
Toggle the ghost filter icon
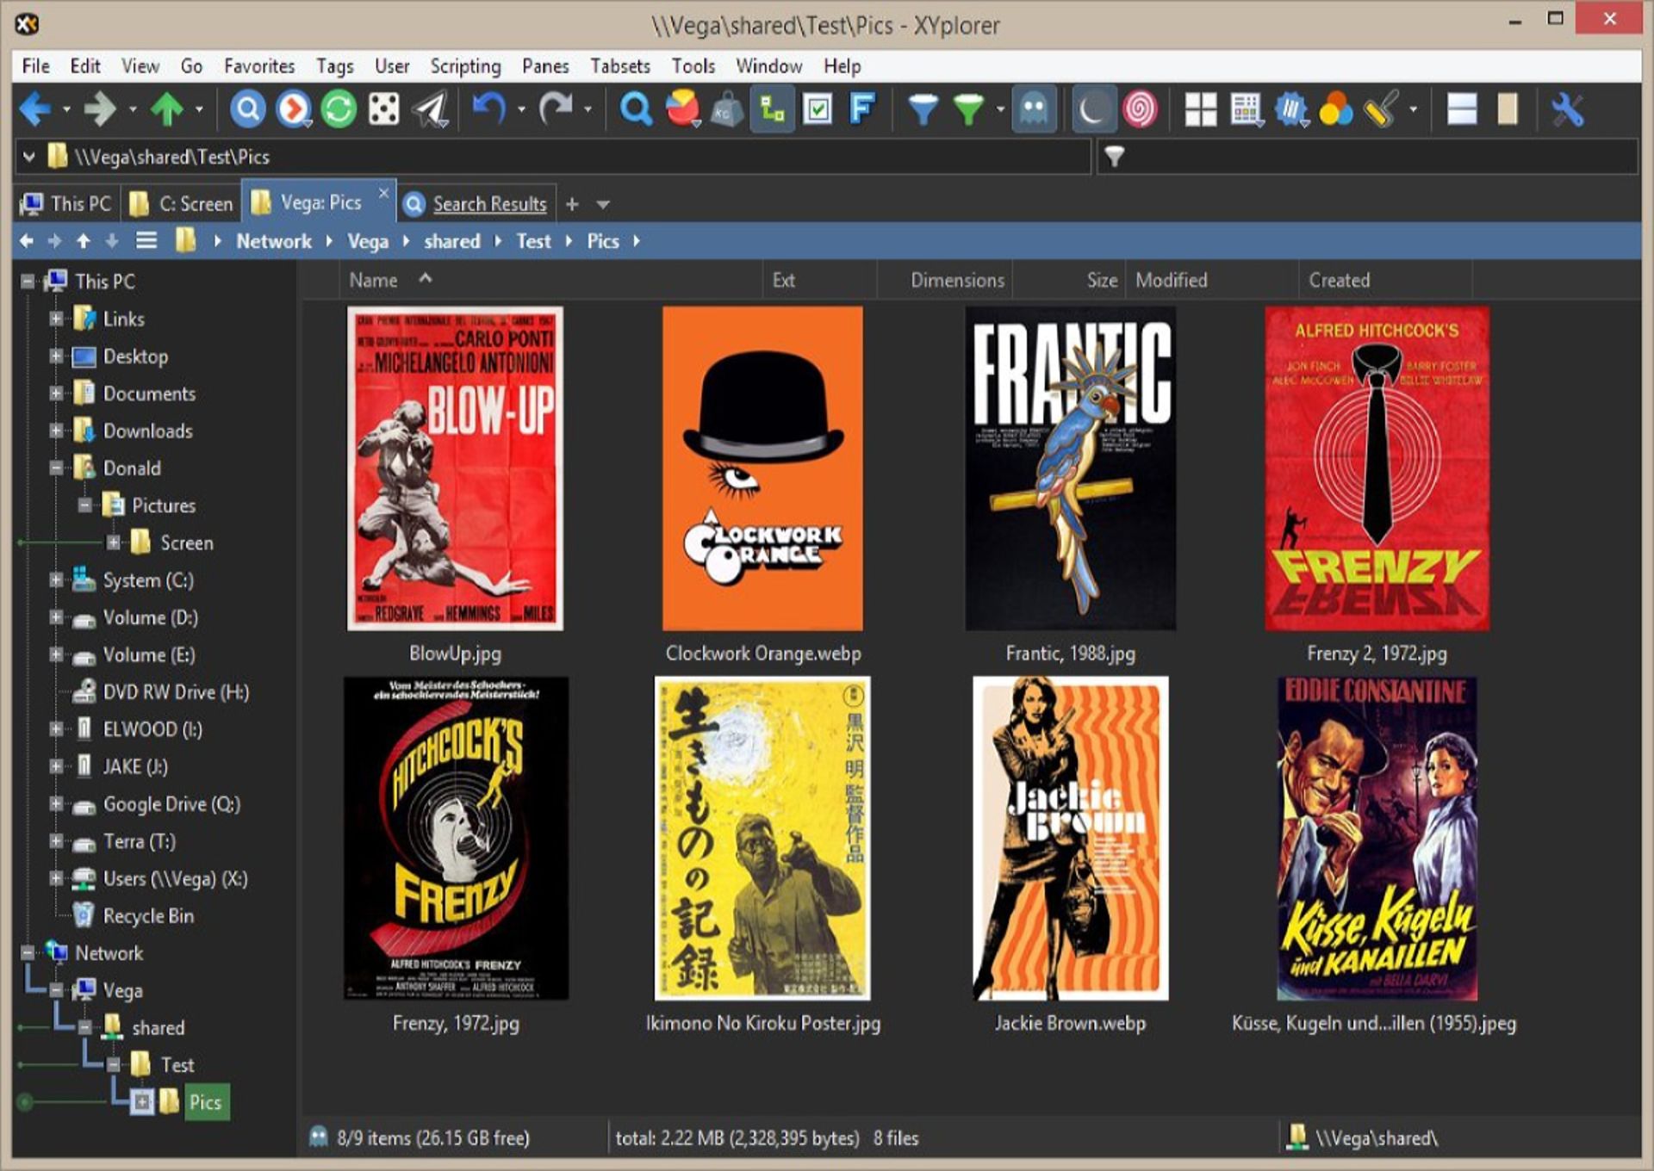(1034, 109)
